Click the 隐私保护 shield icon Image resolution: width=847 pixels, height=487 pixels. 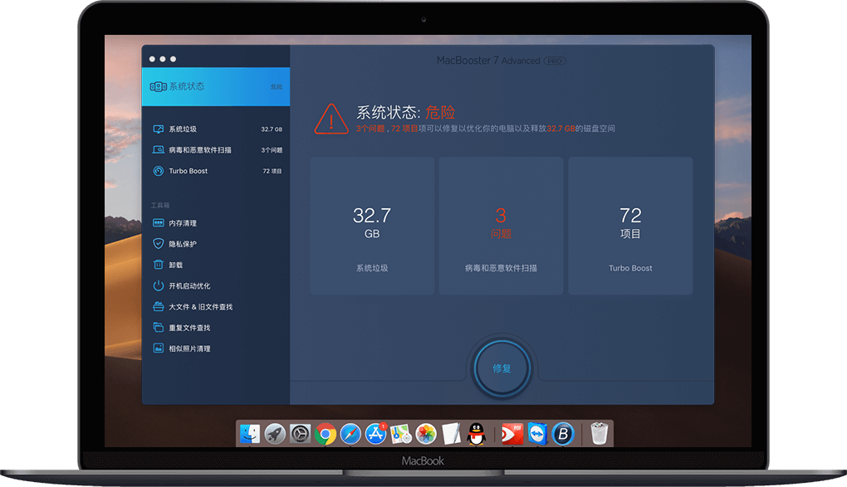click(x=159, y=244)
